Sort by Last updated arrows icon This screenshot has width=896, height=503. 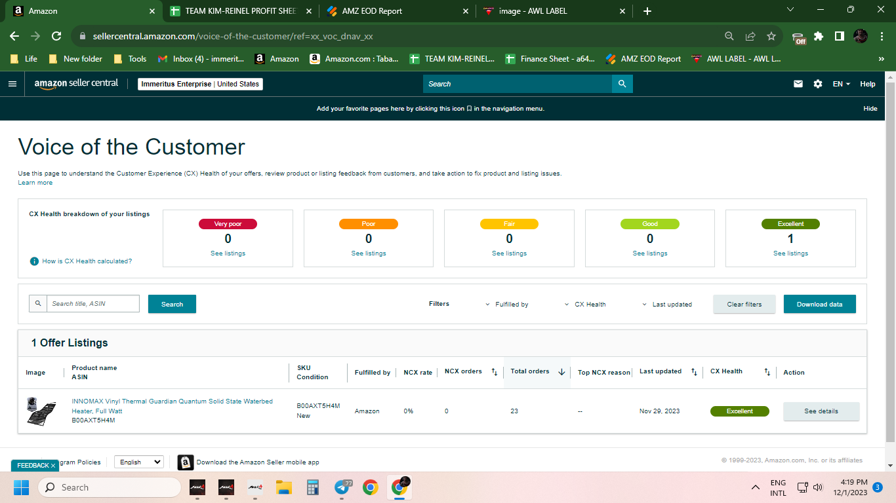(x=694, y=372)
